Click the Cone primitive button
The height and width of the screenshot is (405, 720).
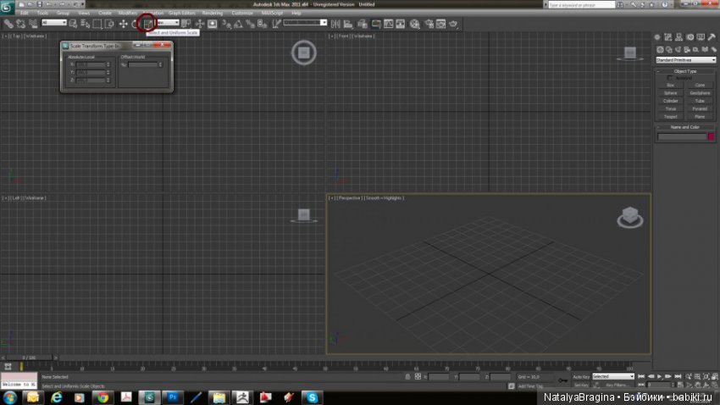pos(700,85)
